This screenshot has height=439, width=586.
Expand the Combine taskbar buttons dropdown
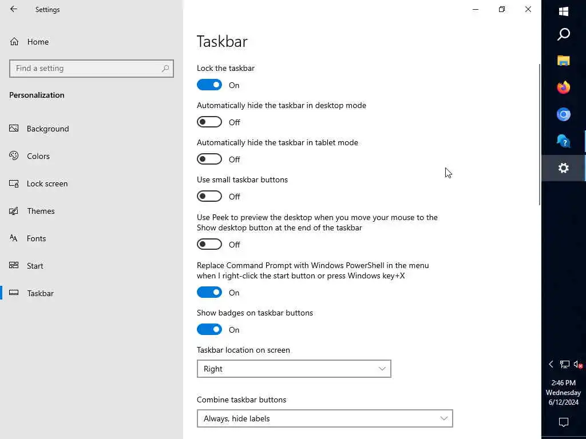pos(324,418)
